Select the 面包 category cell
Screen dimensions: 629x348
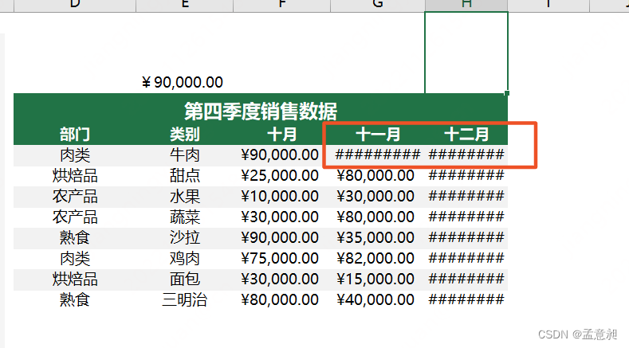pos(184,280)
